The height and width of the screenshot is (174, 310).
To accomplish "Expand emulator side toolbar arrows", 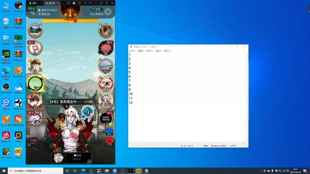I will pyautogui.click(x=112, y=3).
